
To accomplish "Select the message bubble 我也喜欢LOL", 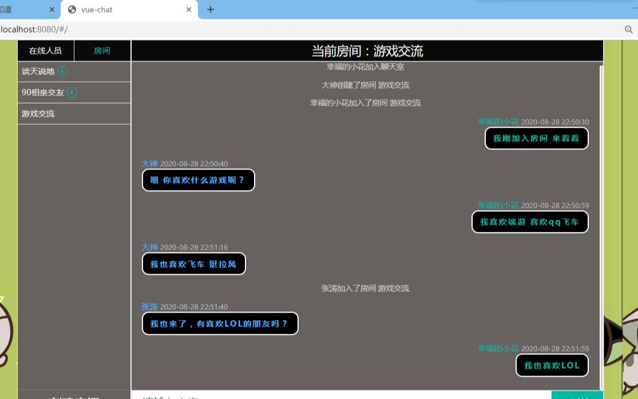I will pyautogui.click(x=552, y=365).
